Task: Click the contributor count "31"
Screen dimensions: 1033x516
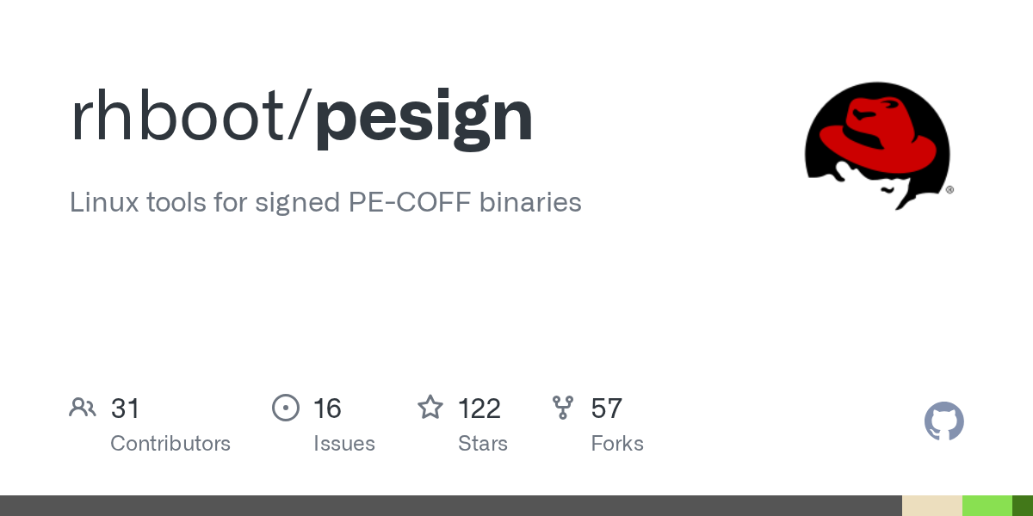Action: pos(125,408)
